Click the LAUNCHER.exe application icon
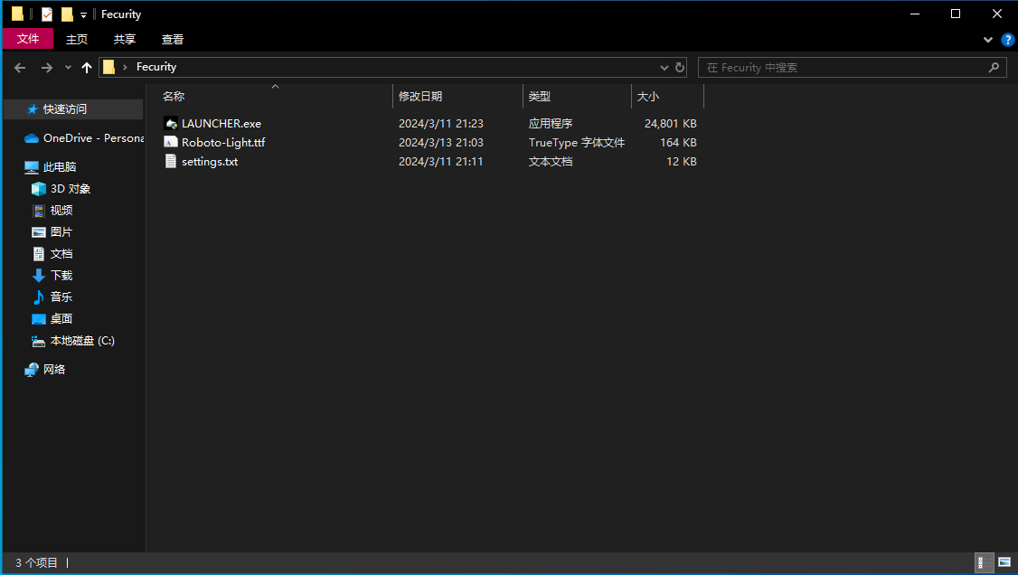The width and height of the screenshot is (1018, 575). 171,123
